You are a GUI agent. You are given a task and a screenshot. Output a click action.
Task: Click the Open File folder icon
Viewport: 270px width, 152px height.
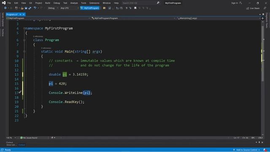pos(22,8)
